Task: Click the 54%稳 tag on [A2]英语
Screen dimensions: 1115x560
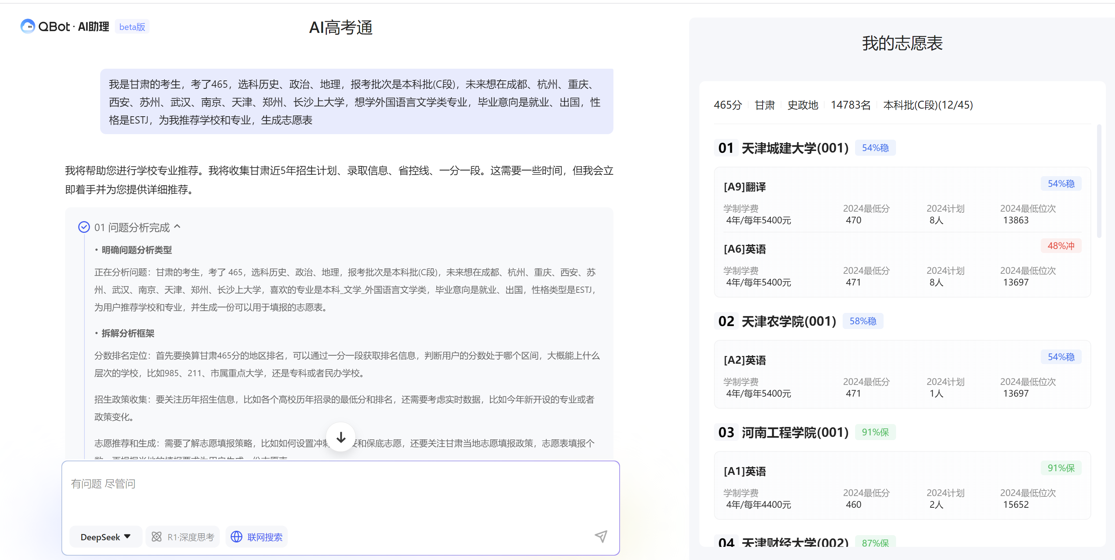Action: pyautogui.click(x=1061, y=357)
